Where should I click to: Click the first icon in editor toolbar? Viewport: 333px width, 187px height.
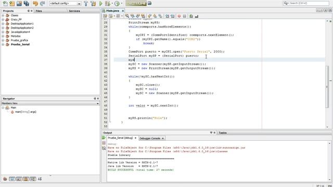pyautogui.click(x=105, y=16)
